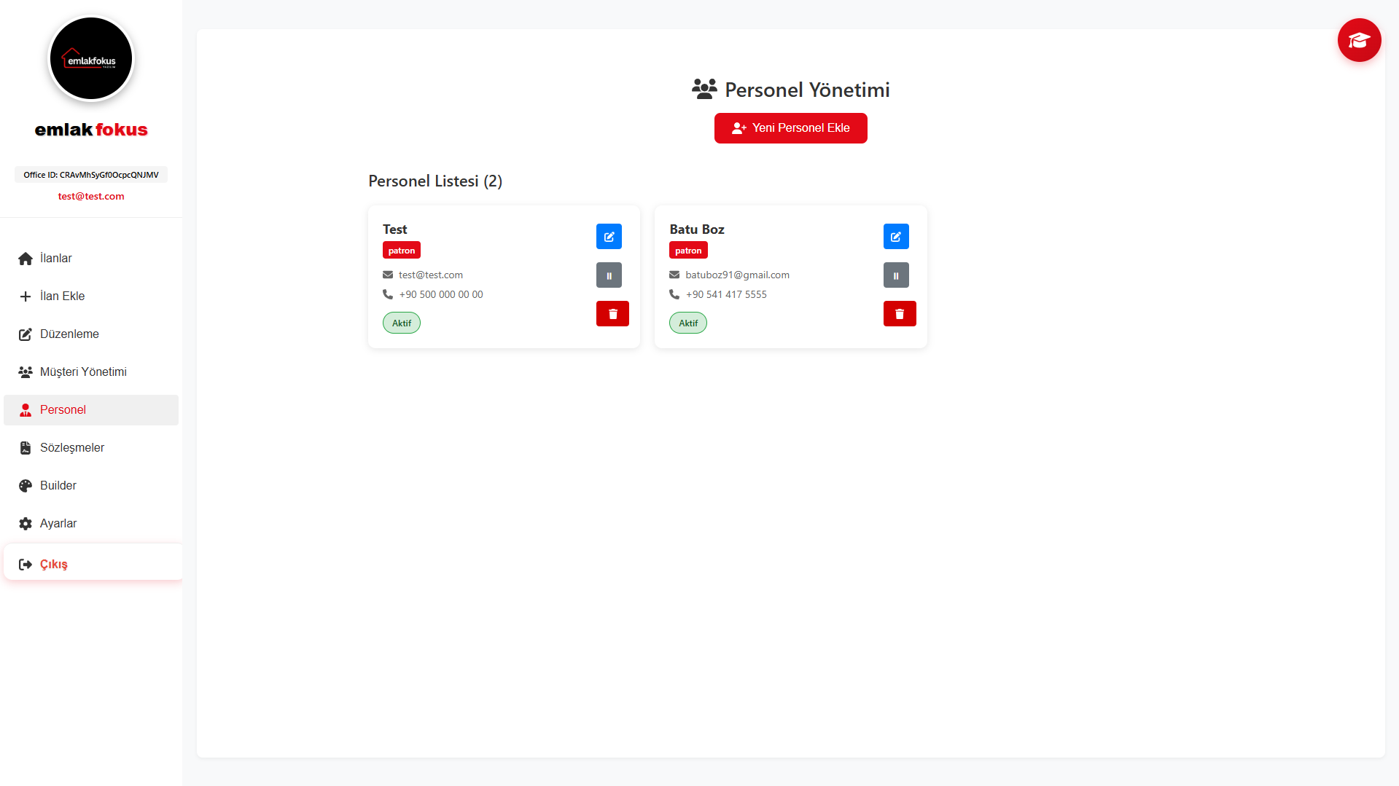1399x786 pixels.
Task: Pause the Batu Boz personnel account
Action: 895,275
